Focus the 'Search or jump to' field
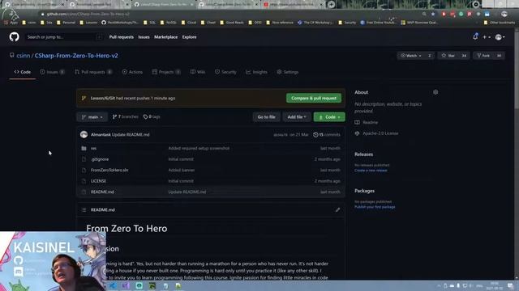This screenshot has width=519, height=291. pyautogui.click(x=65, y=37)
